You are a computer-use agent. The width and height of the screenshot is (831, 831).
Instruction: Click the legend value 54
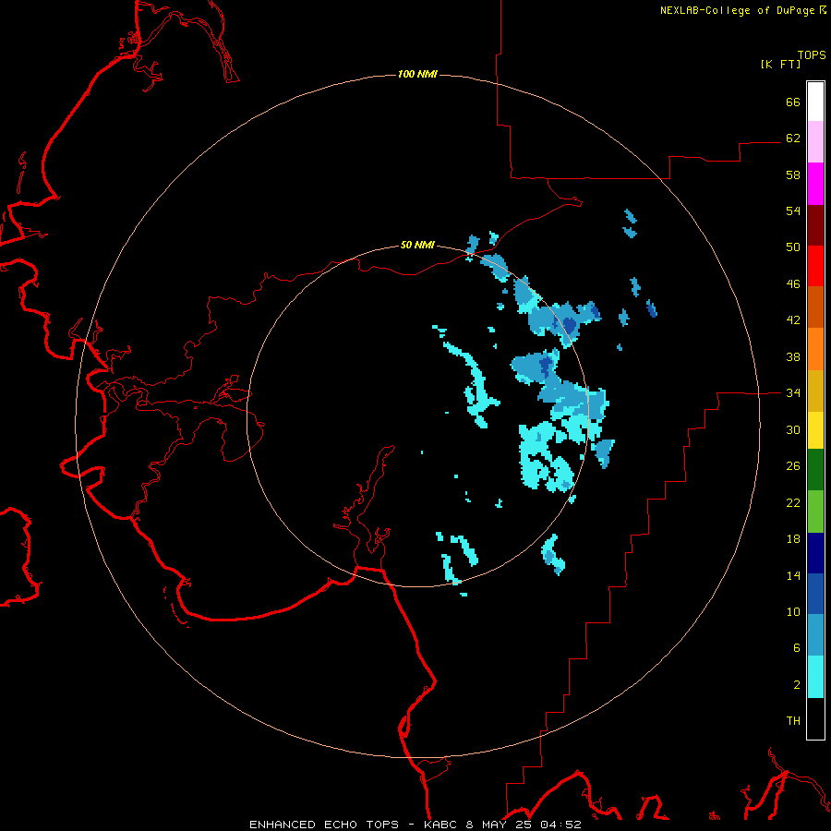coord(793,211)
